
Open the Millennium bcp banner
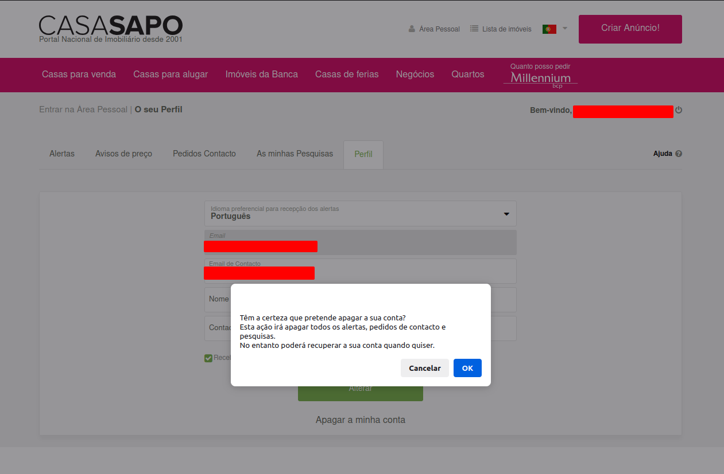[540, 75]
